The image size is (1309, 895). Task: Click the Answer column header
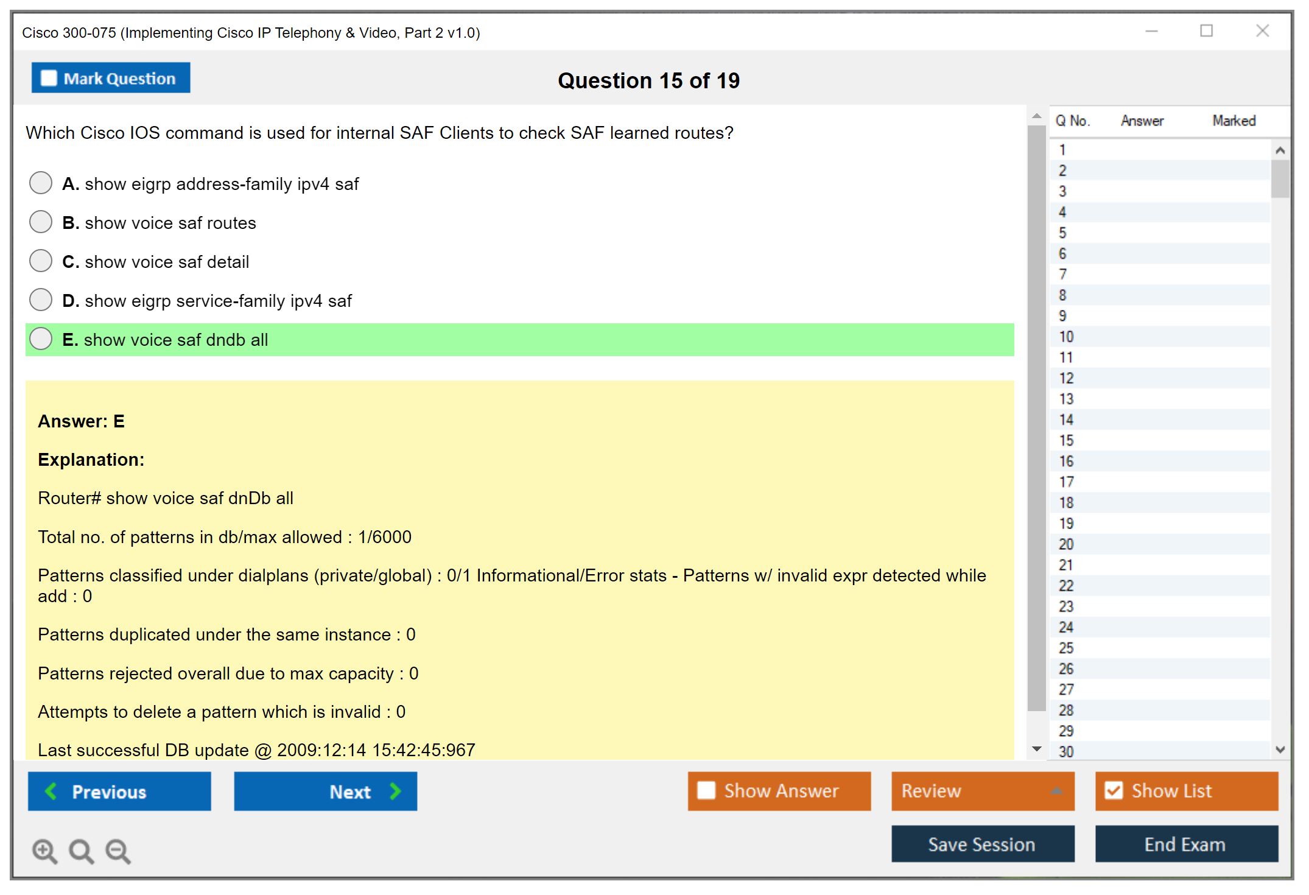tap(1142, 121)
